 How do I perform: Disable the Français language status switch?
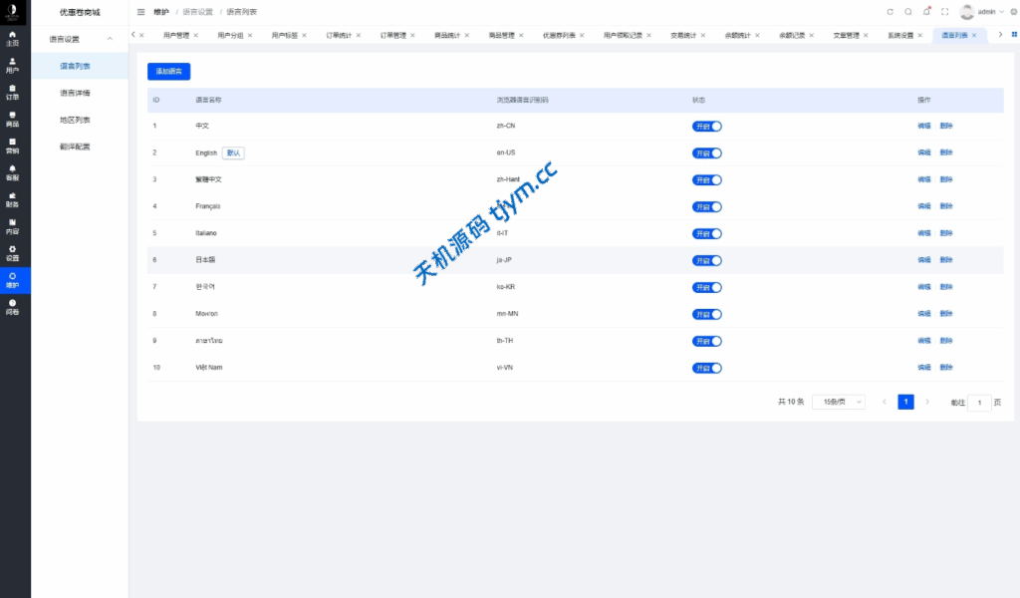coord(706,207)
